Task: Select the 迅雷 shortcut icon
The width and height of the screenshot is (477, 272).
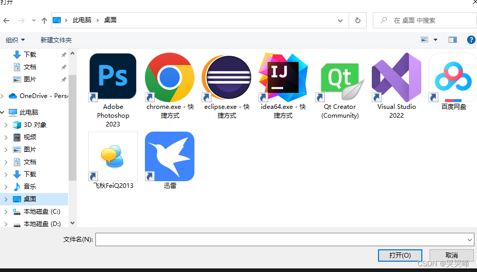Action: click(x=170, y=156)
